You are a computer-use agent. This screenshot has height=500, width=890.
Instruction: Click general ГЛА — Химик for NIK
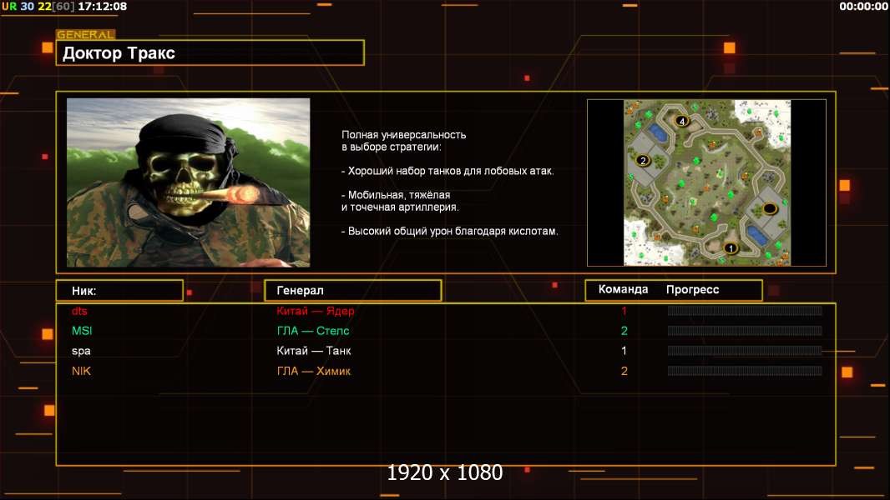[313, 371]
